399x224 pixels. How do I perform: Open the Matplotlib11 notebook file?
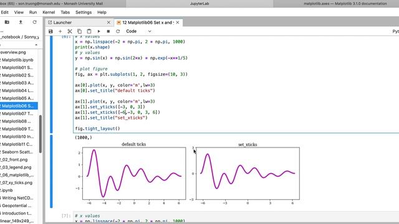19,144
